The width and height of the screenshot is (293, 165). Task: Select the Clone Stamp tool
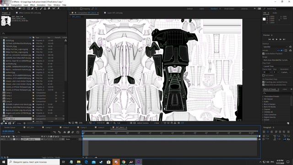[45, 9]
